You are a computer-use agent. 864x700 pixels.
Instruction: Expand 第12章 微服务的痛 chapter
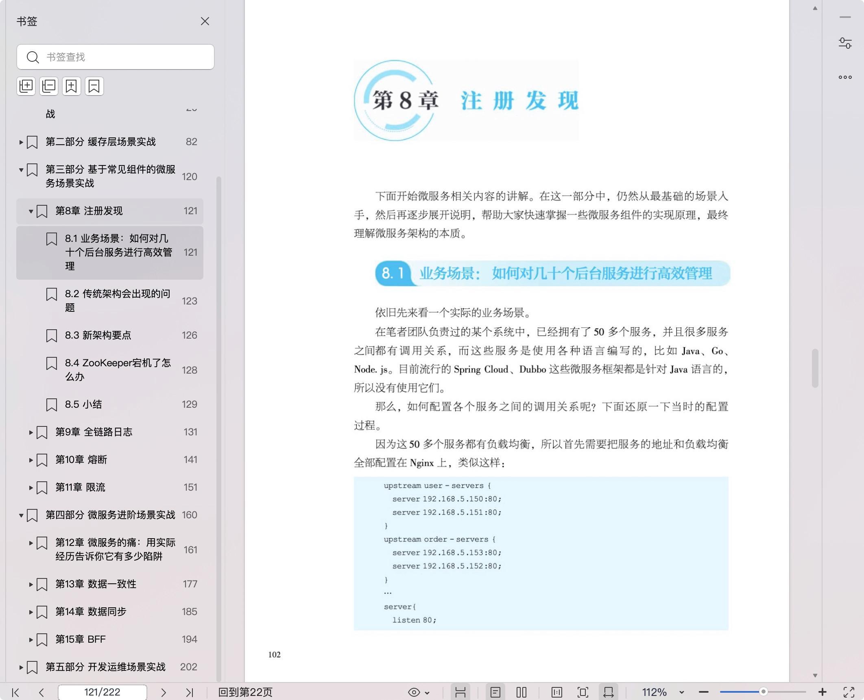point(31,543)
